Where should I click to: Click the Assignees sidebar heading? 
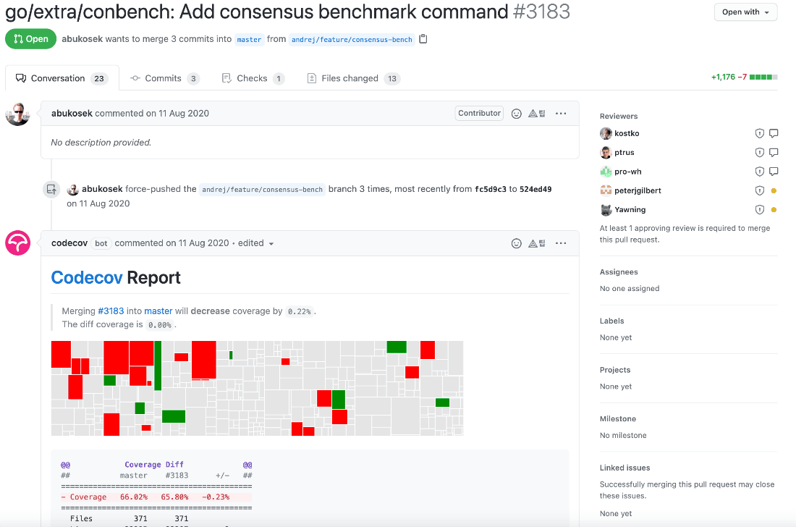click(x=619, y=272)
